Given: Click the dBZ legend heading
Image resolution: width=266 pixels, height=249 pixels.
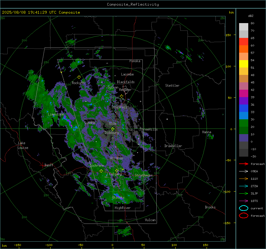Looking at the screenshot, I should (x=251, y=16).
